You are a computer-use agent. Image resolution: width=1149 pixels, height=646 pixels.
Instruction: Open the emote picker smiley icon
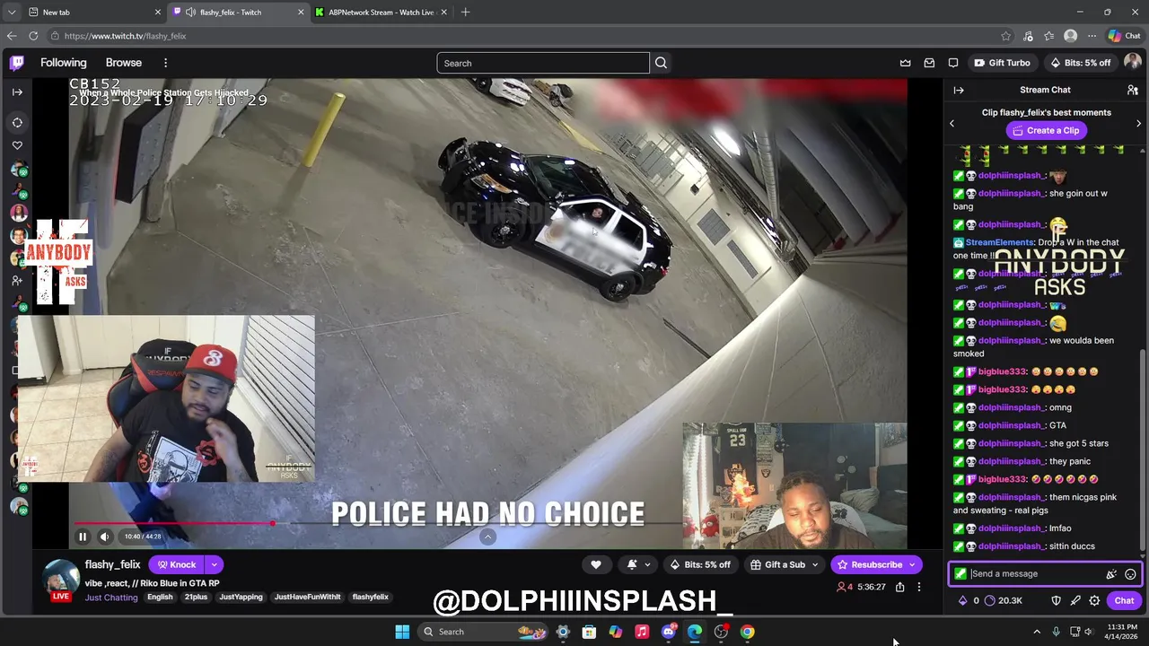pos(1130,574)
